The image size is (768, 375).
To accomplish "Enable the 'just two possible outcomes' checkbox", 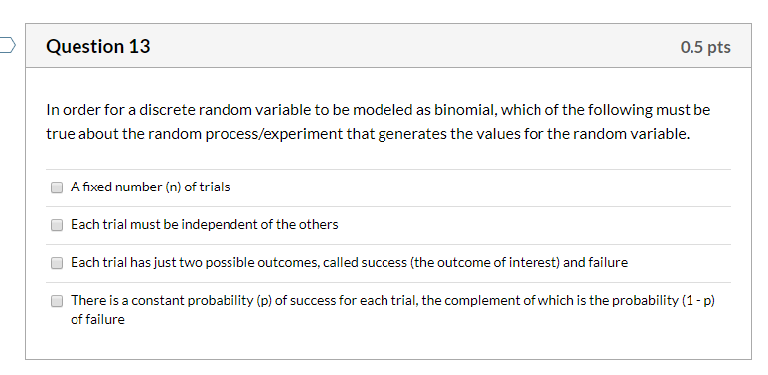I will coord(57,263).
